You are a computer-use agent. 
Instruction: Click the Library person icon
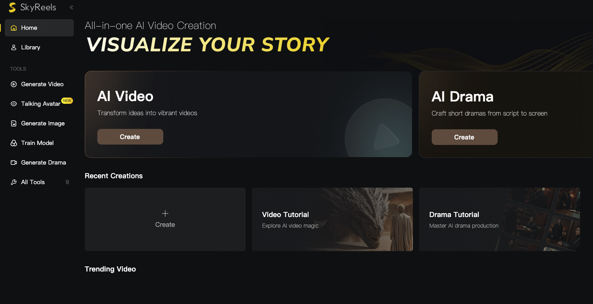[x=14, y=47]
